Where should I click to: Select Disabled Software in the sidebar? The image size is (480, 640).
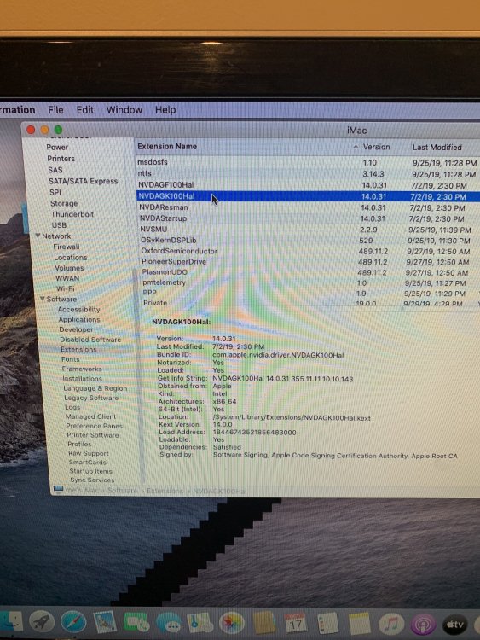(x=90, y=339)
